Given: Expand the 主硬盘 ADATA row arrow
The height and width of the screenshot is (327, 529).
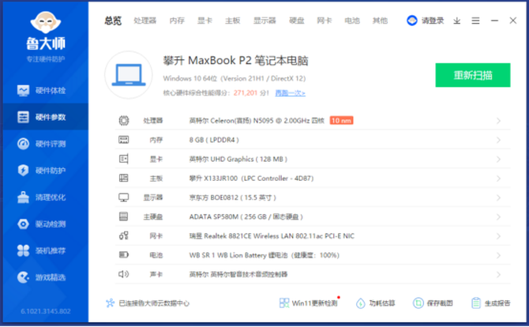Looking at the screenshot, I should (x=498, y=216).
